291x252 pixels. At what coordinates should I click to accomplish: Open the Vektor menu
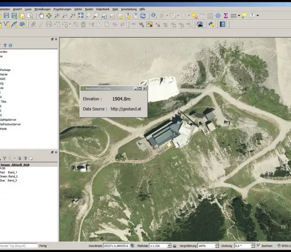point(78,9)
